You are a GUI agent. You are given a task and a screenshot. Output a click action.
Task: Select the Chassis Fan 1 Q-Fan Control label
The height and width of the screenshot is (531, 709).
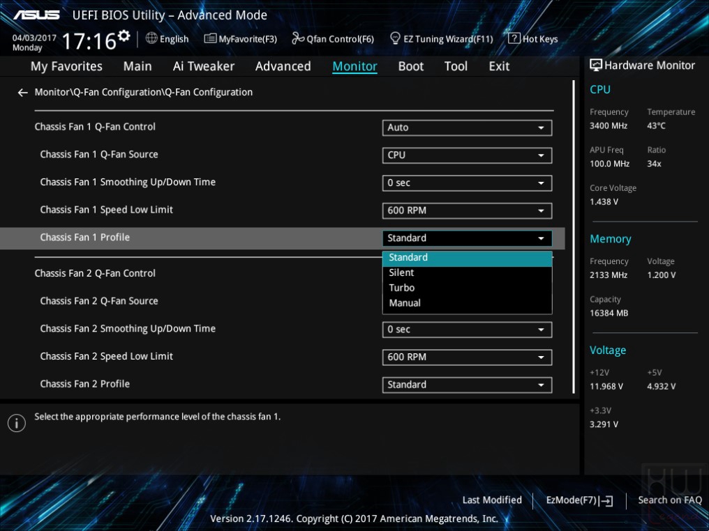tap(95, 127)
